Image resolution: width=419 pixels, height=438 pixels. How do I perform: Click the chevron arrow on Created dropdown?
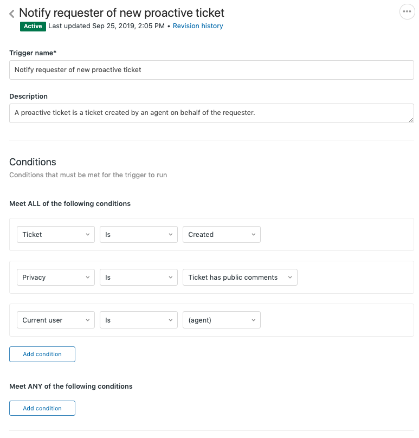[x=253, y=235]
